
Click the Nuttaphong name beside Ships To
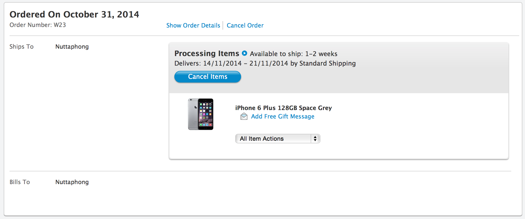72,47
